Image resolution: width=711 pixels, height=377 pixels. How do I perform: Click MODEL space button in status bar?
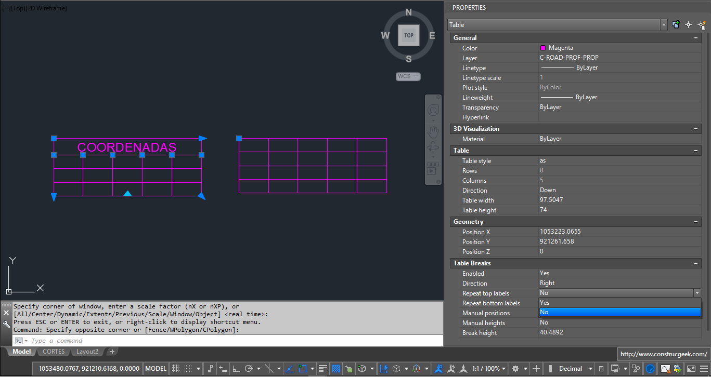tap(156, 369)
